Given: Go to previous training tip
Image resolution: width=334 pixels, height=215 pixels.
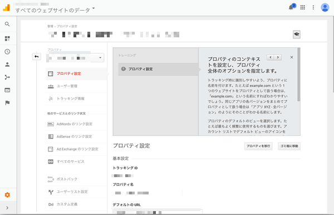Looking at the screenshot, I should (271, 57).
